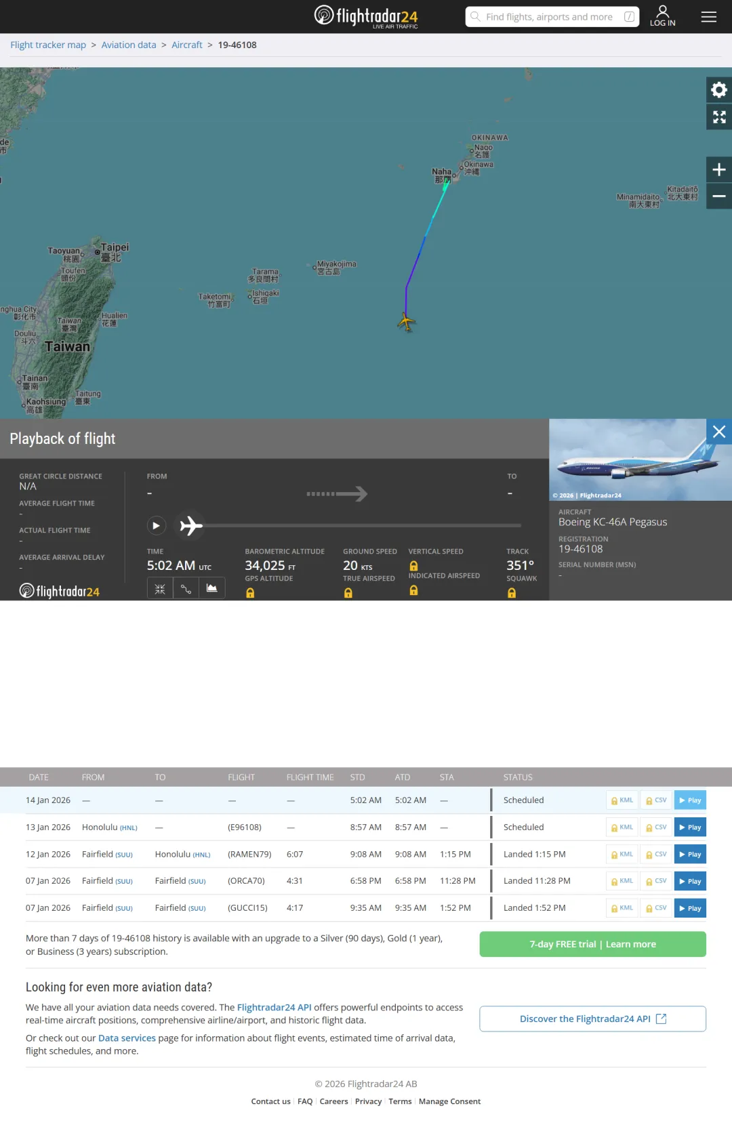Download CSV for GUCCI15 flight
Screen dimensions: 732x1127
[656, 908]
